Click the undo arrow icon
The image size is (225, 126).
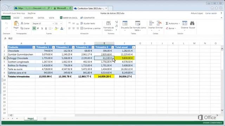[6, 23]
